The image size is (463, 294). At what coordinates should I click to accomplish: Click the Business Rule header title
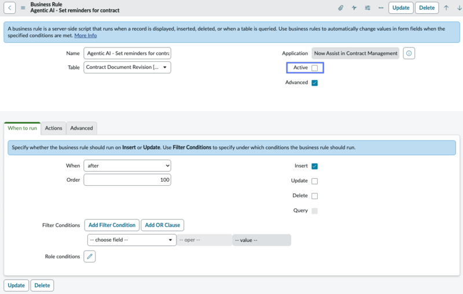[46, 5]
